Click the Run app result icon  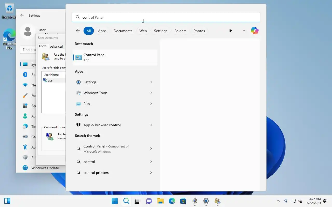[x=78, y=104]
